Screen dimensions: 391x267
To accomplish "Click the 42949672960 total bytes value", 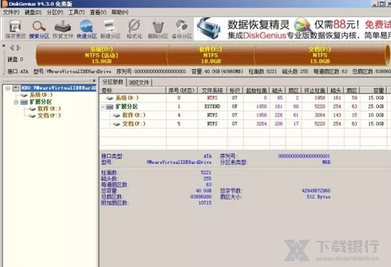I will 316,191.
